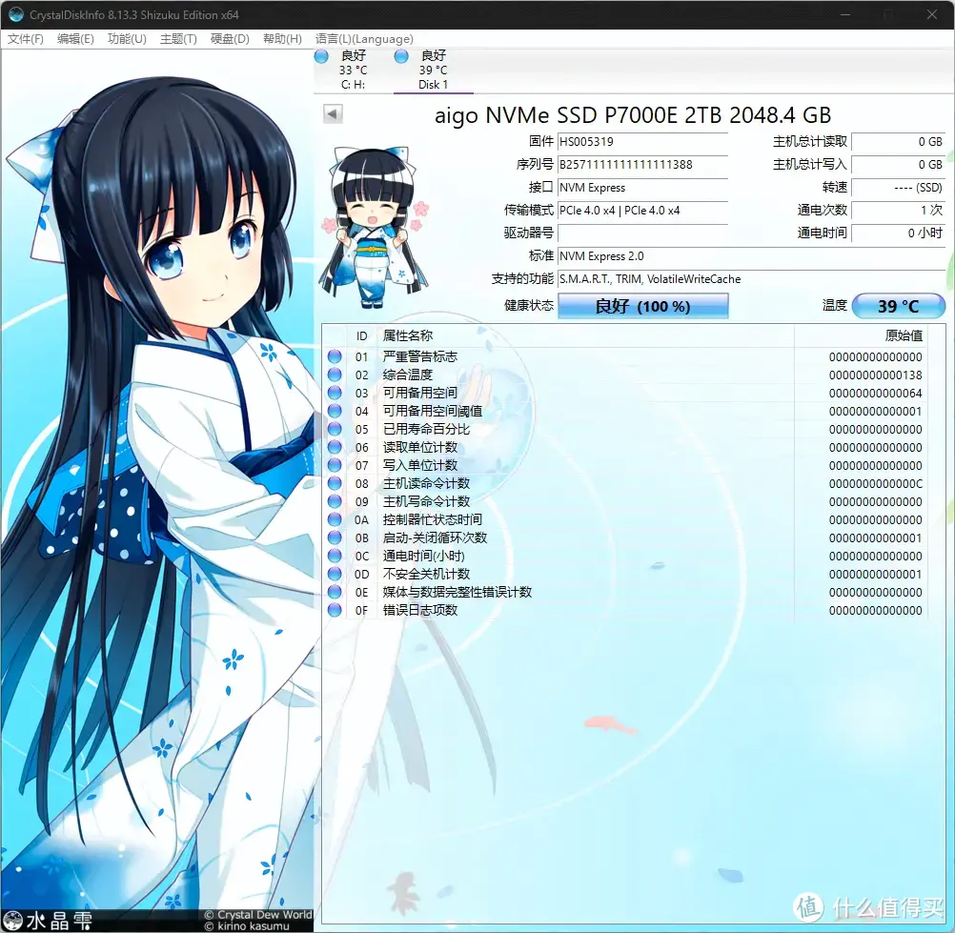Select the Disk 1 tab
This screenshot has width=955, height=933.
click(433, 71)
